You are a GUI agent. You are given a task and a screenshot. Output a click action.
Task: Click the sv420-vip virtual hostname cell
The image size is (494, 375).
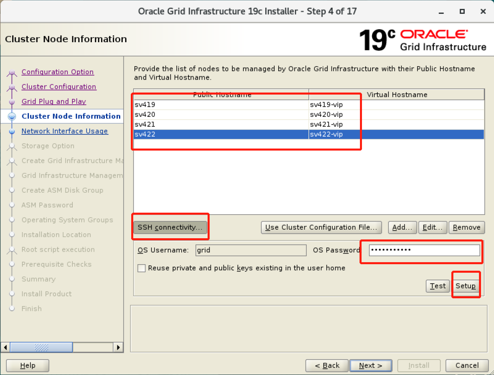[396, 114]
